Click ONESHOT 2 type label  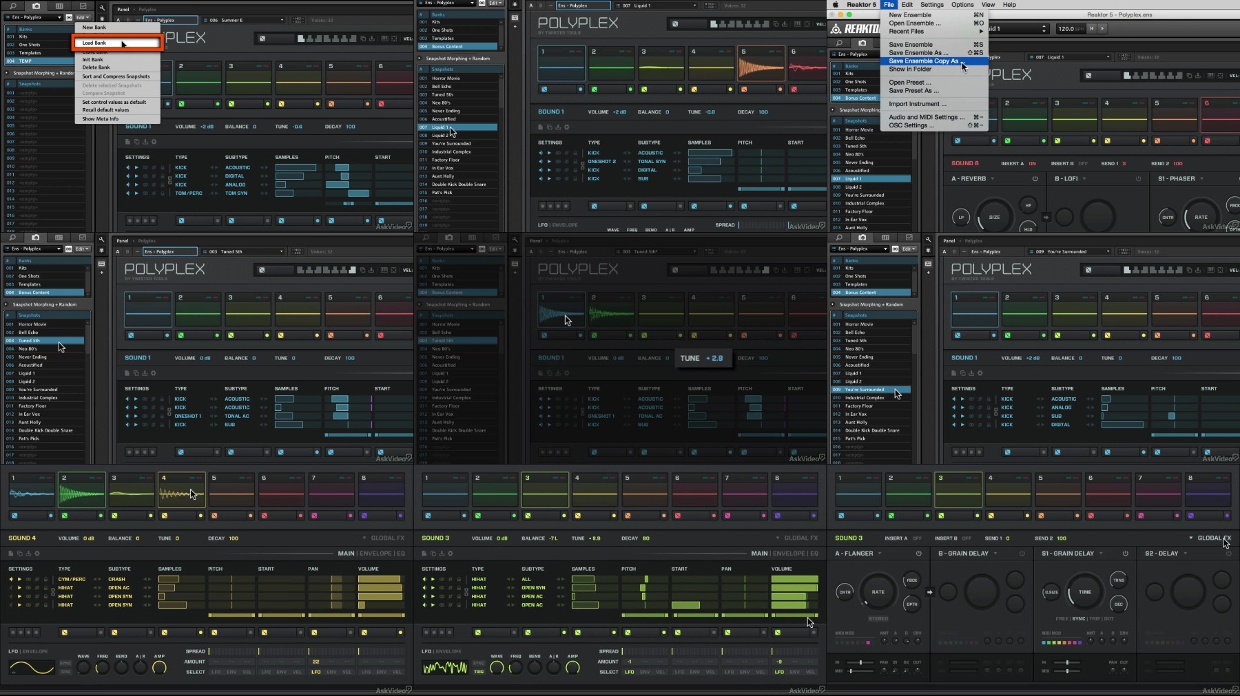602,162
